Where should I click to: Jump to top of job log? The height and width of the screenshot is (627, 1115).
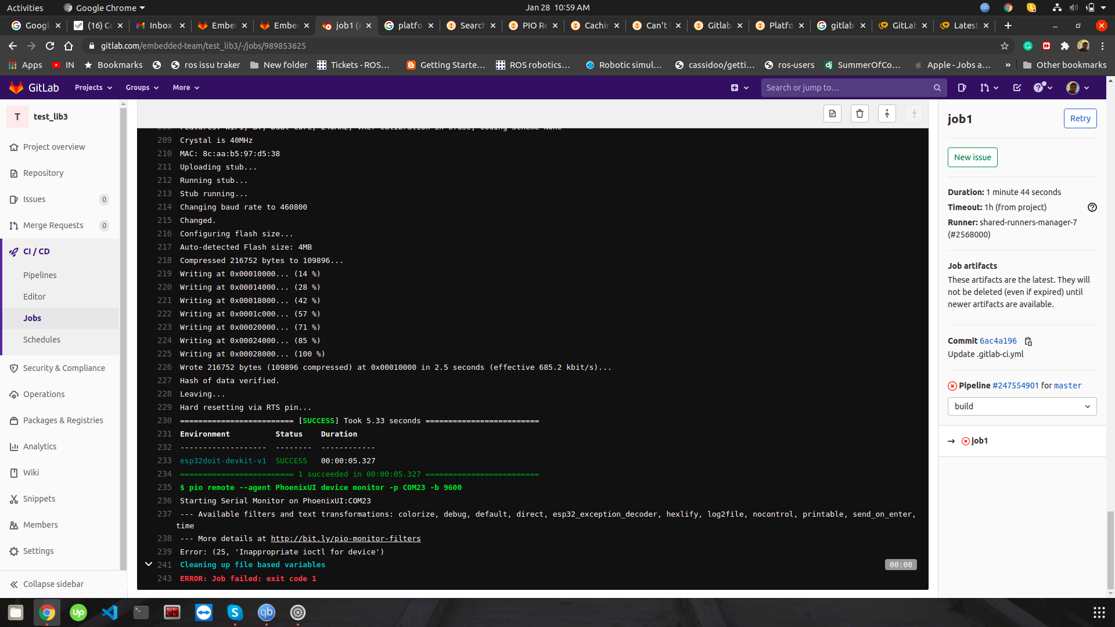(887, 114)
